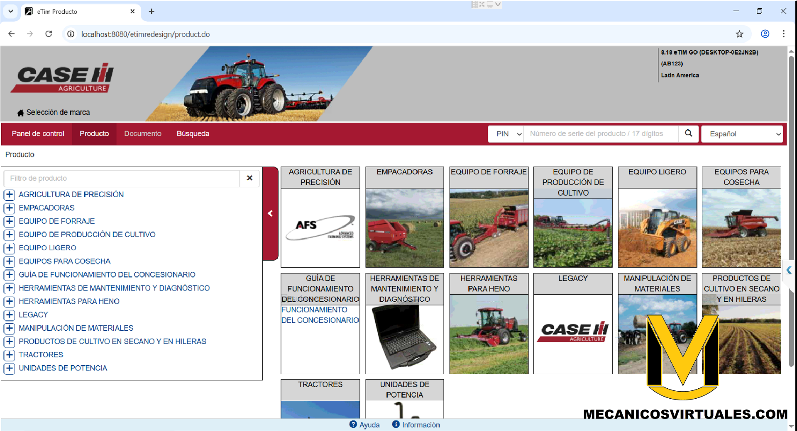Open the Español language dropdown
797x431 pixels.
pos(742,134)
